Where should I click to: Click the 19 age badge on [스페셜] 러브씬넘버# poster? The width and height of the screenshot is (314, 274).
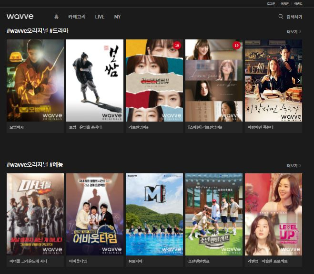(236, 46)
